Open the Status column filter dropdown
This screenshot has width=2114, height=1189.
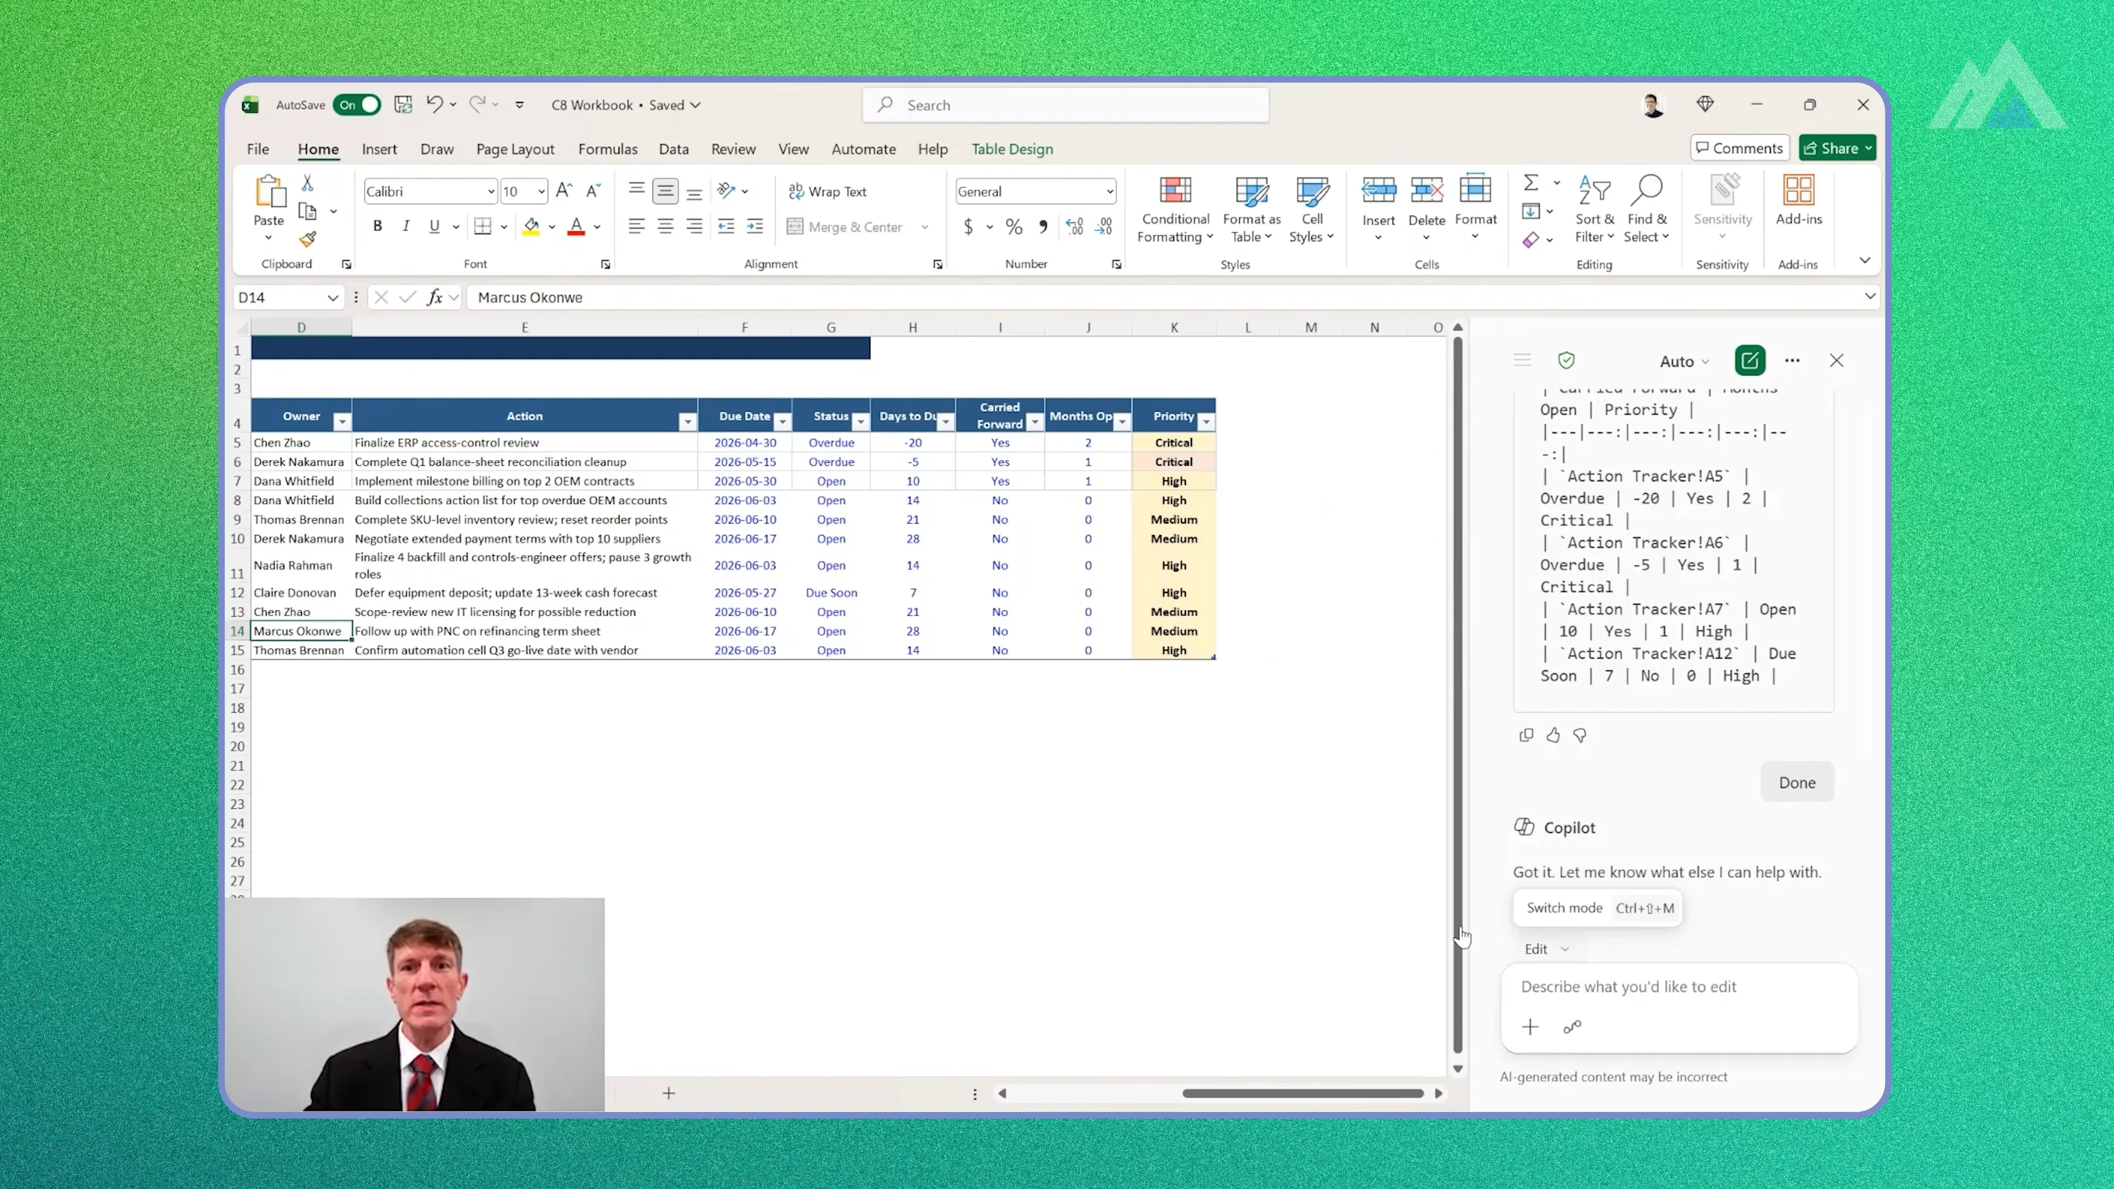coord(860,422)
